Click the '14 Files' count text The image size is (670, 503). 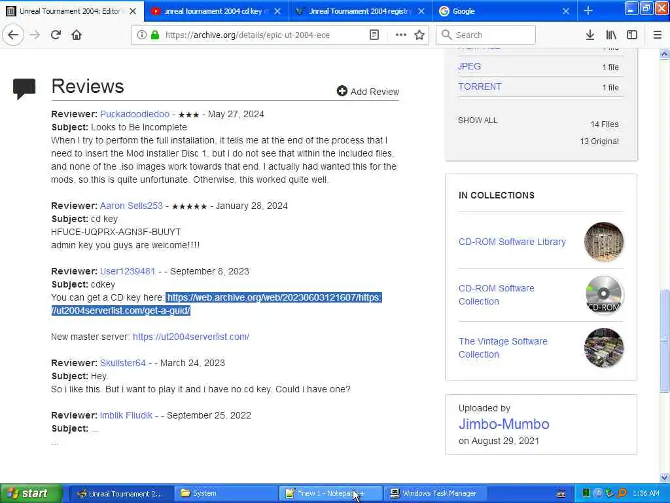tap(604, 124)
